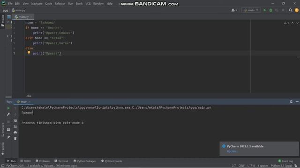Toggle scroll to end in Run console
Viewport: 300px width, 168px height.
point(15,126)
